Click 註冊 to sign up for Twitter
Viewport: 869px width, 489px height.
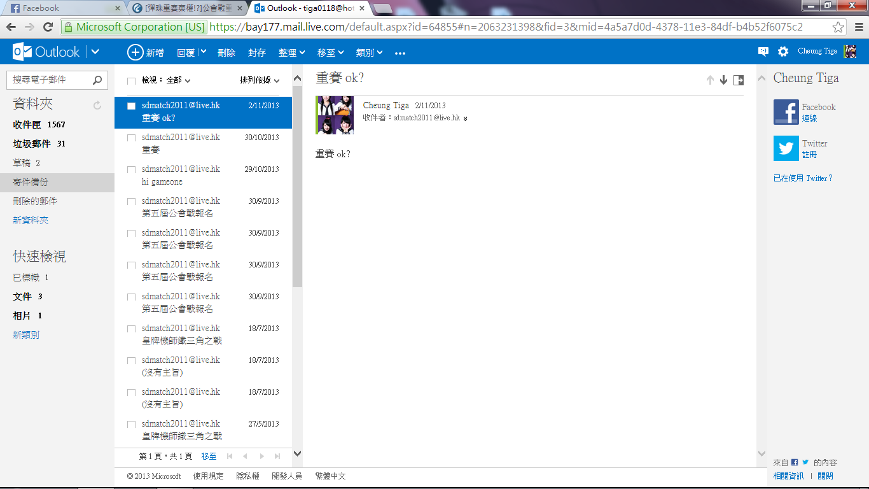(809, 155)
